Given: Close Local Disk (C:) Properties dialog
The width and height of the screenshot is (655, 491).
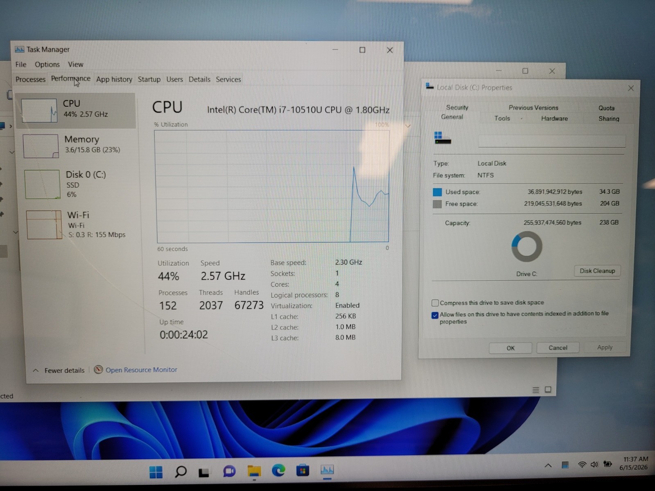Looking at the screenshot, I should click(x=631, y=88).
